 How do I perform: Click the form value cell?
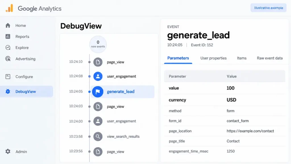coord(230,111)
